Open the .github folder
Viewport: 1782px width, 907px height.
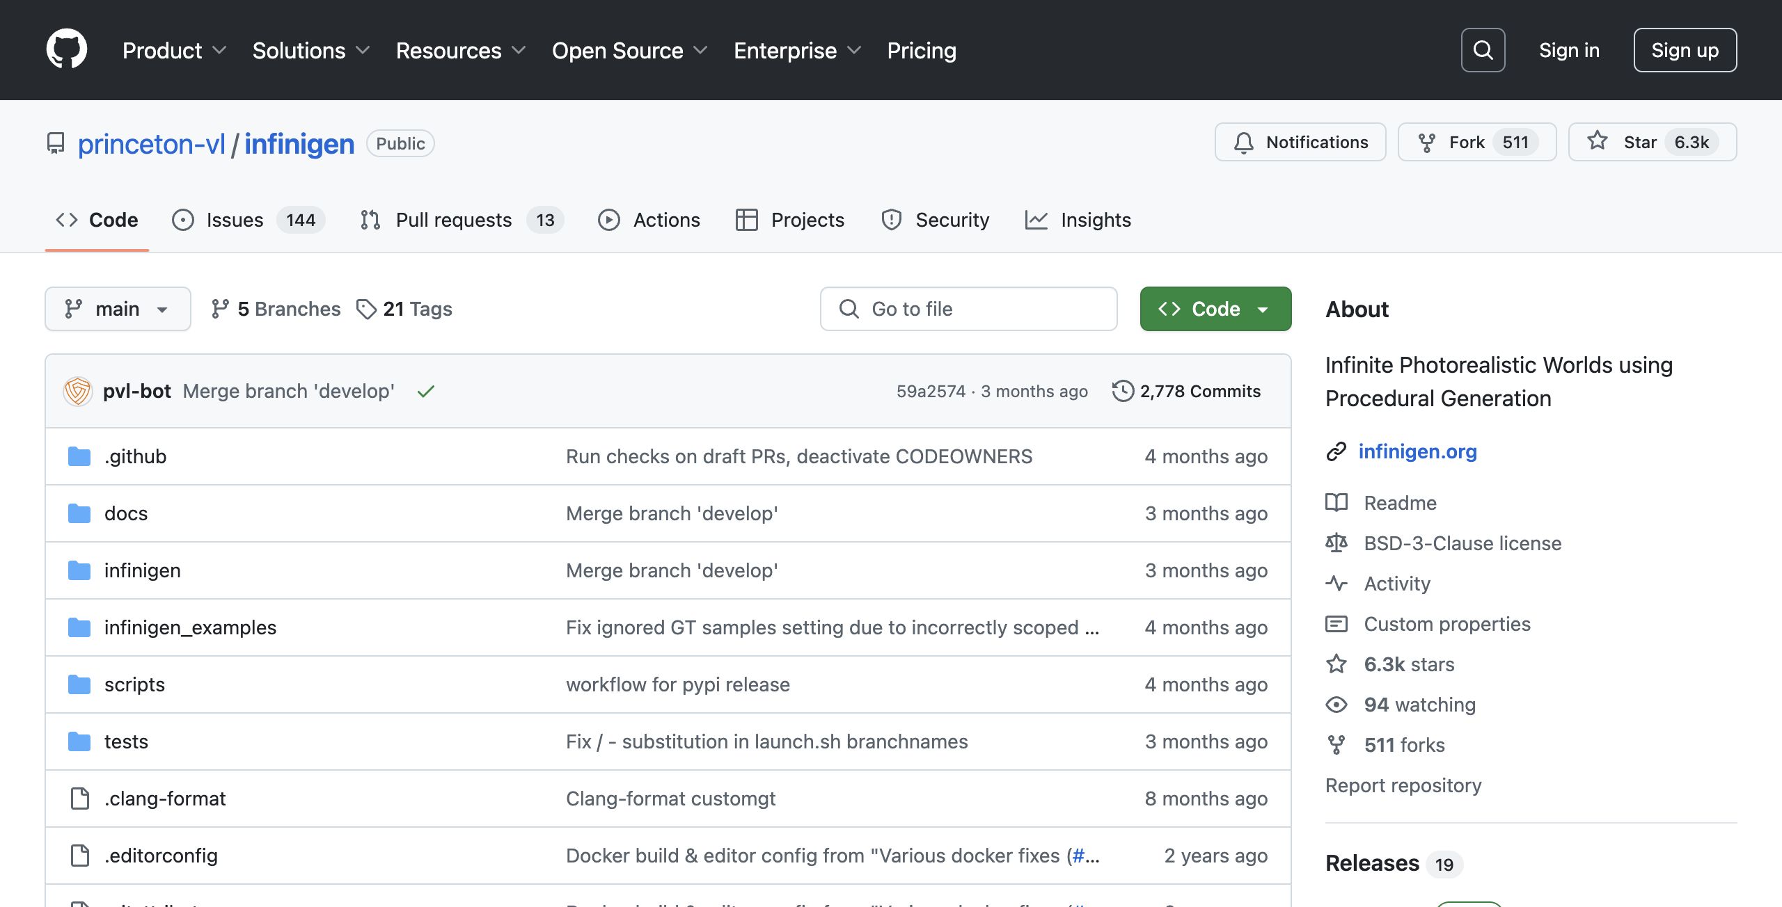(x=135, y=456)
